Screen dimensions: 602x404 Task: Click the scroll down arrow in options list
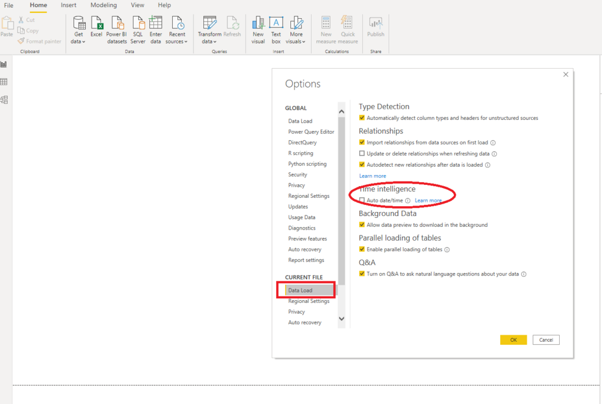pyautogui.click(x=342, y=319)
